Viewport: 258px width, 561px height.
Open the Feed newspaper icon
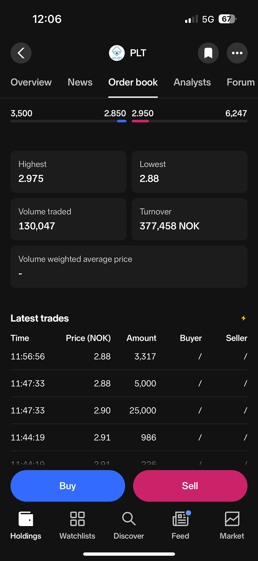pos(181,526)
